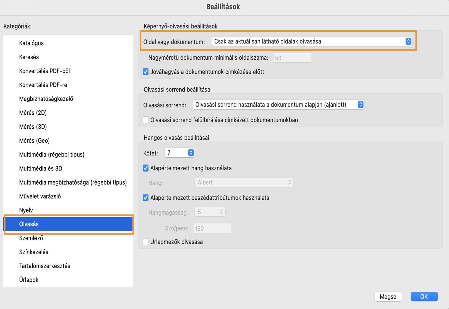Uncheck Alapértelmezett hang használata
Image resolution: width=449 pixels, height=309 pixels.
(146, 168)
